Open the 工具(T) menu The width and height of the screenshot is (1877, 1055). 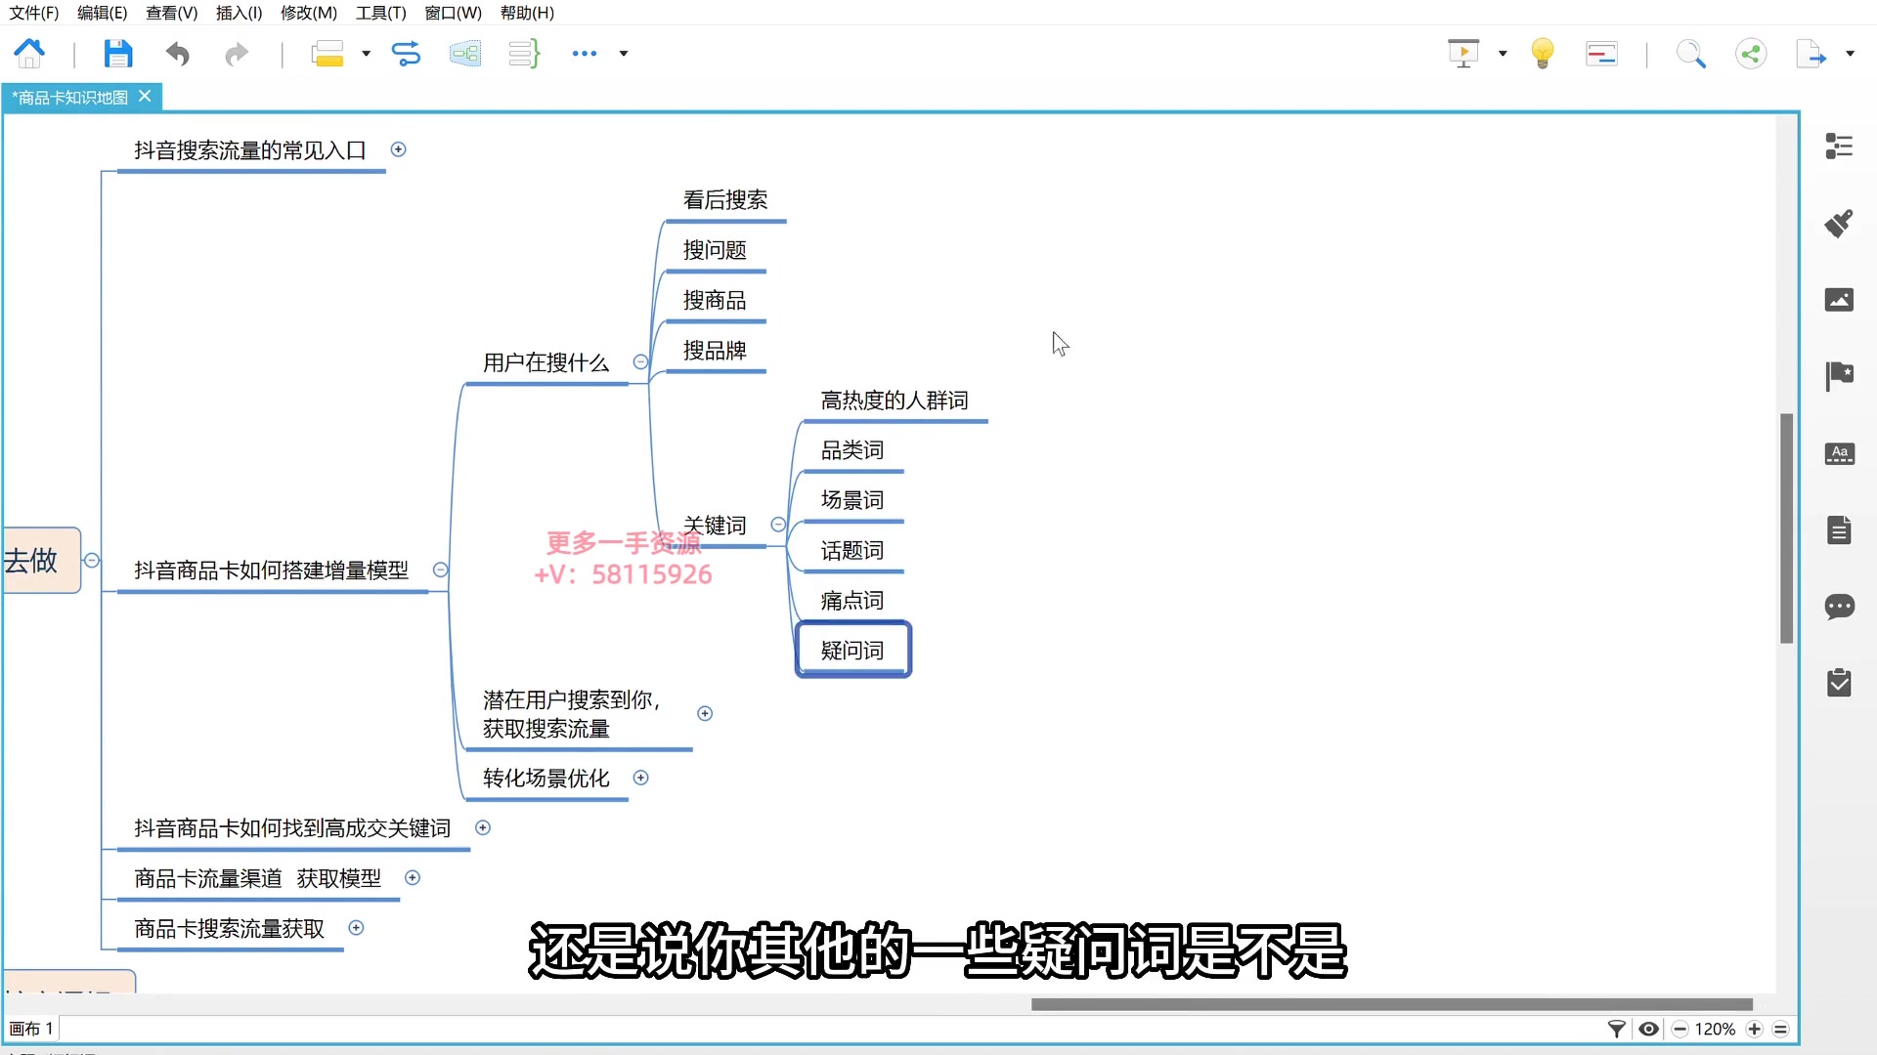tap(380, 13)
